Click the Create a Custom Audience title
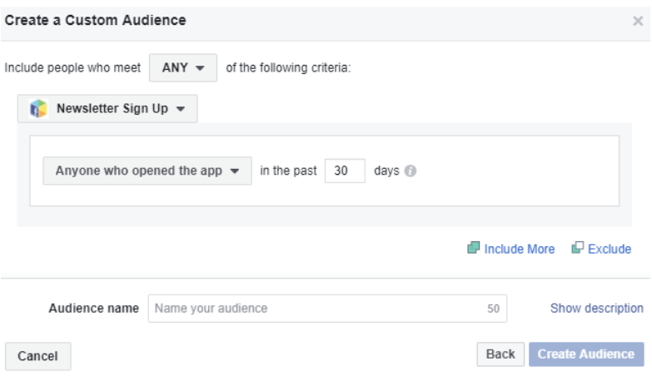This screenshot has height=376, width=652. pos(96,19)
